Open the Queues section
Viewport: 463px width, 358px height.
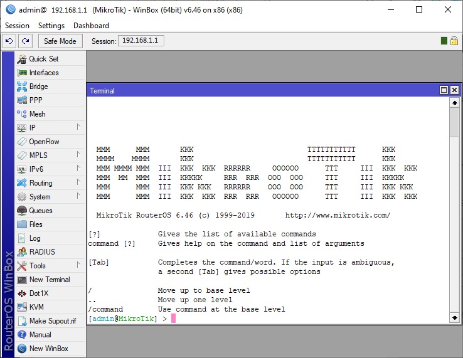point(40,211)
